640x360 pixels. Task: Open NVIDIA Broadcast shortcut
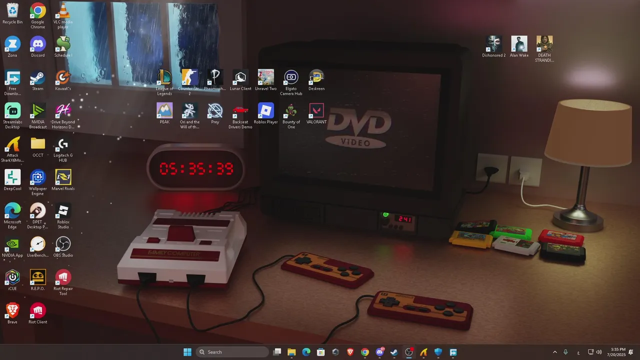pos(37,116)
